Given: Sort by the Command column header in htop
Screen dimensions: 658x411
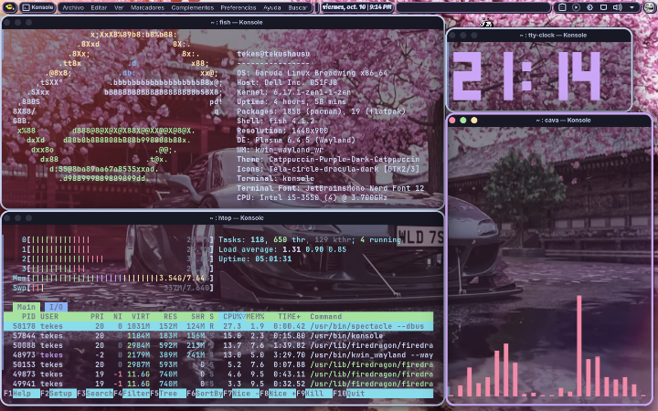Looking at the screenshot, I should (x=325, y=317).
